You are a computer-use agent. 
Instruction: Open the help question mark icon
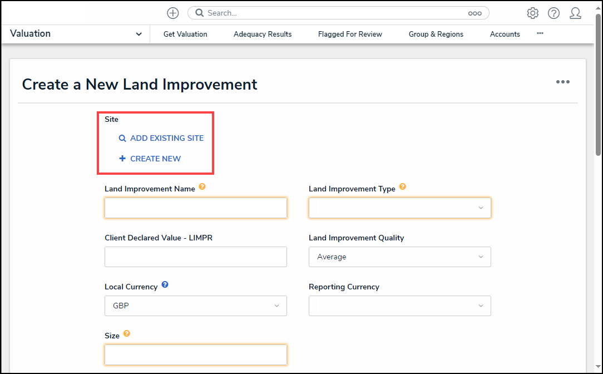coord(554,13)
